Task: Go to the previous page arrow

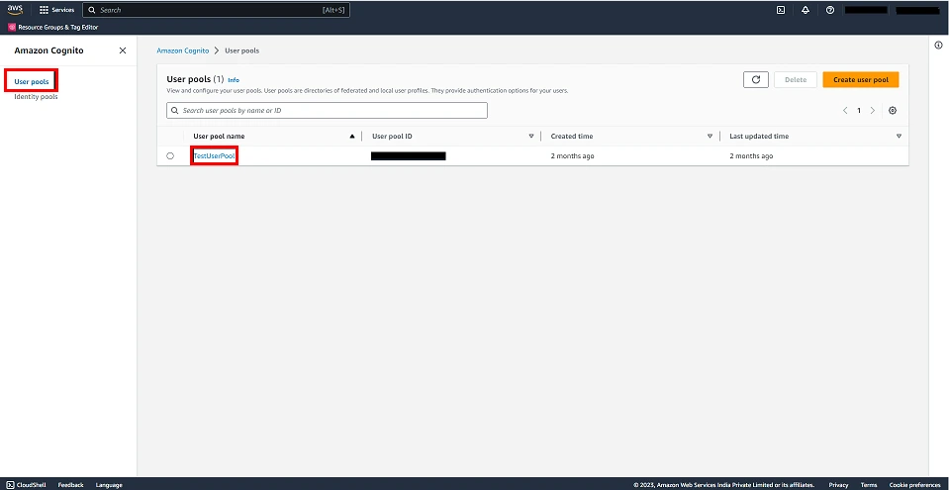Action: click(x=845, y=111)
